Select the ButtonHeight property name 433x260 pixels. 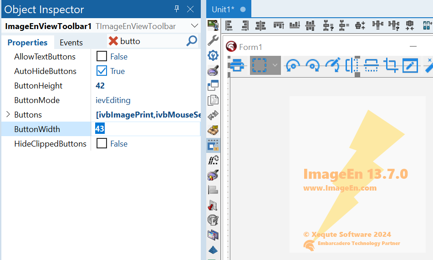(x=38, y=86)
